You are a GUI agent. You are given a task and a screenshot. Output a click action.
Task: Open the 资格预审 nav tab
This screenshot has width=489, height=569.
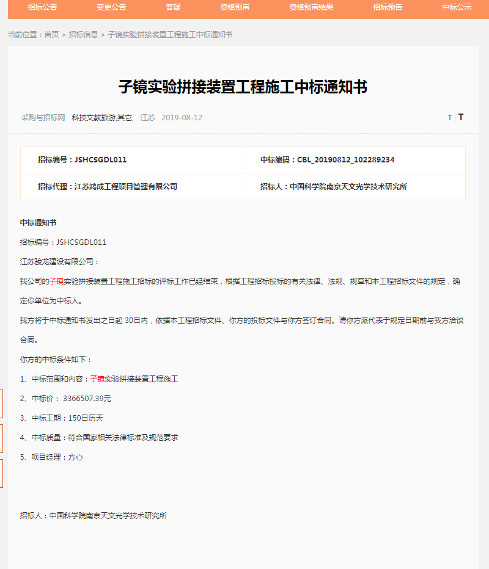[235, 7]
